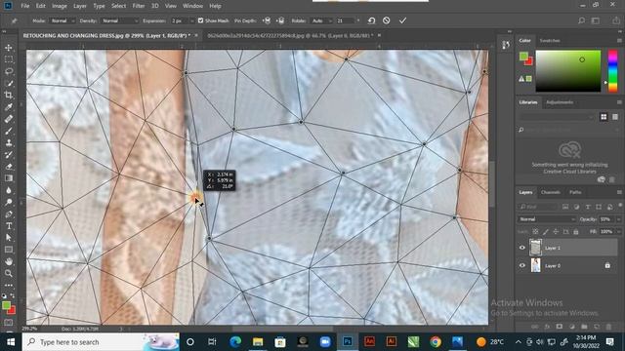Select the Pen tool
Viewport: 625px width, 351px height.
(x=9, y=214)
